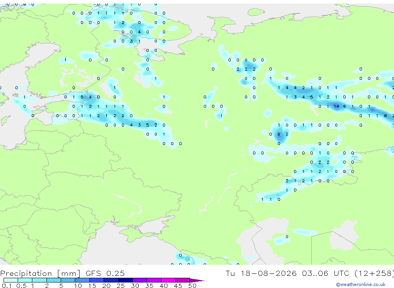394x288 pixels.
Task: Click the 'GFS 0.25' model label
Action: click(105, 273)
